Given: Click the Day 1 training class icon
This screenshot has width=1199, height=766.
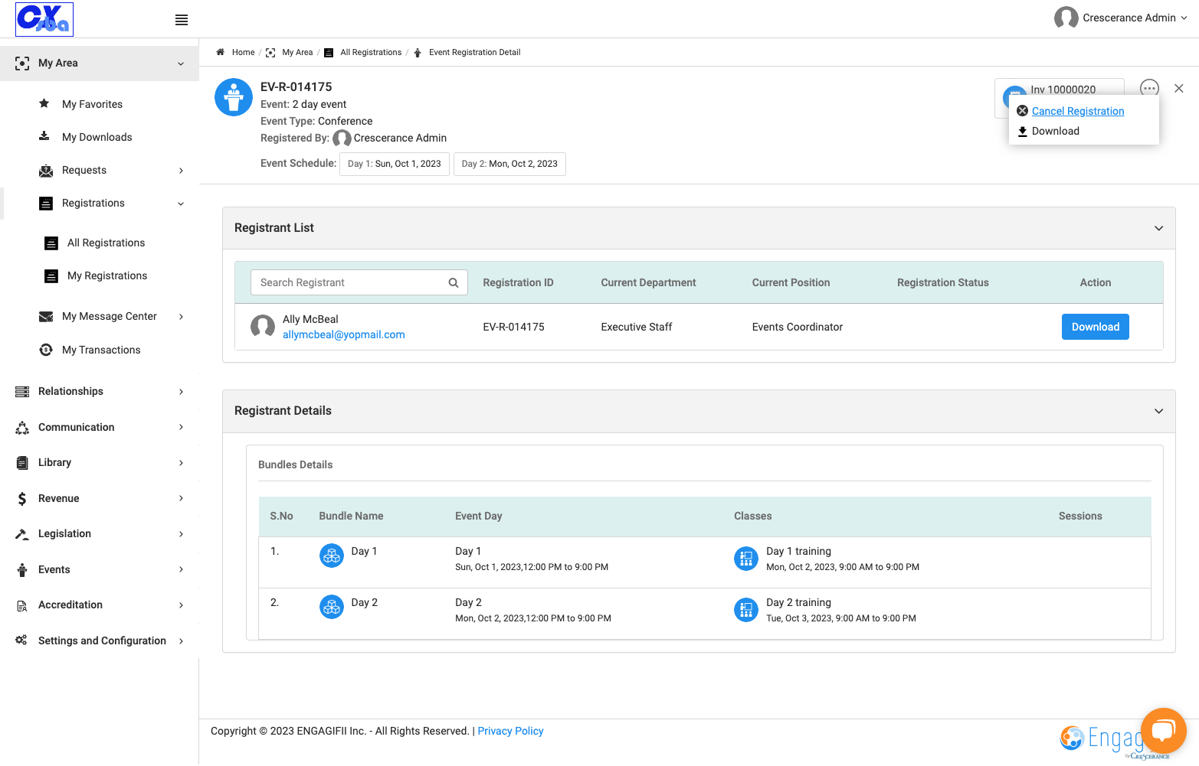Looking at the screenshot, I should click(x=746, y=559).
